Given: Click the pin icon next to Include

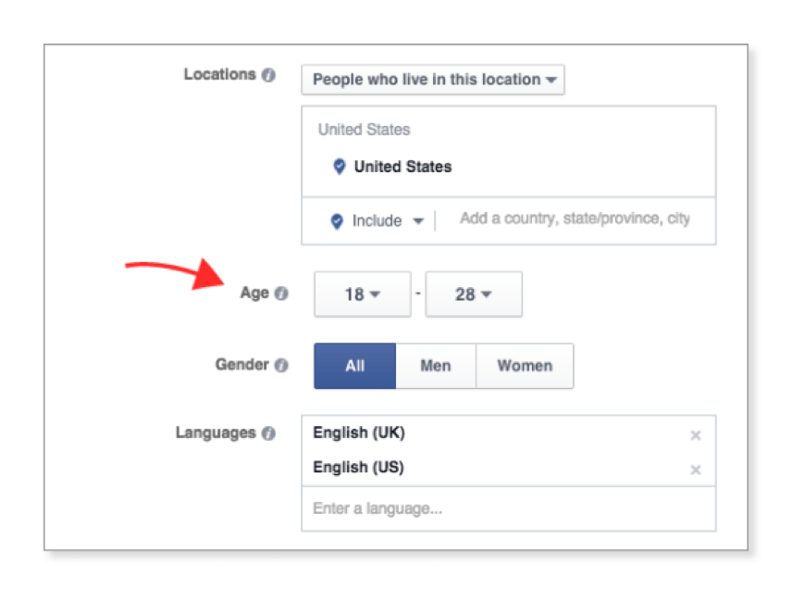Looking at the screenshot, I should click(x=337, y=221).
